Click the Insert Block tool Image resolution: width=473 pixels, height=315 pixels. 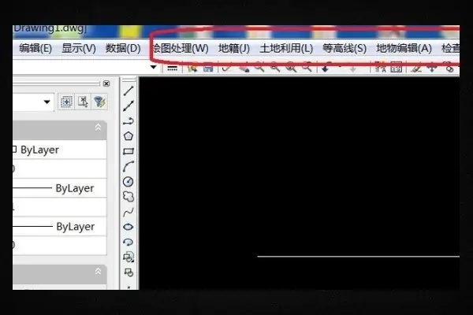click(x=128, y=258)
